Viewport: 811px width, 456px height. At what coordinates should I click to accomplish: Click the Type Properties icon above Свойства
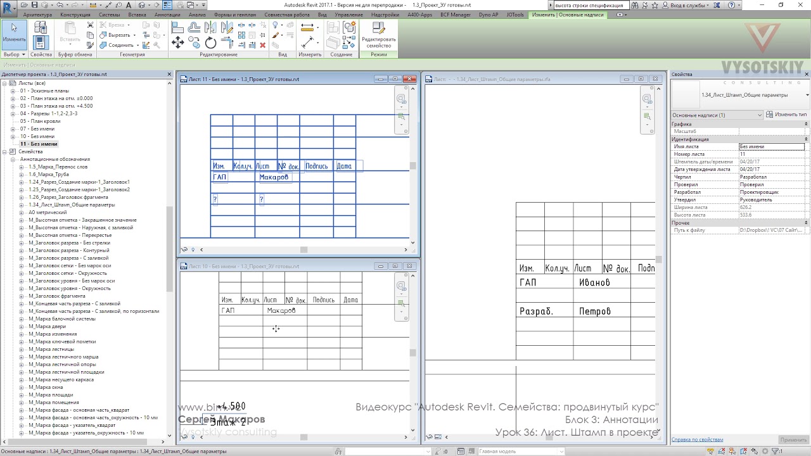point(41,27)
